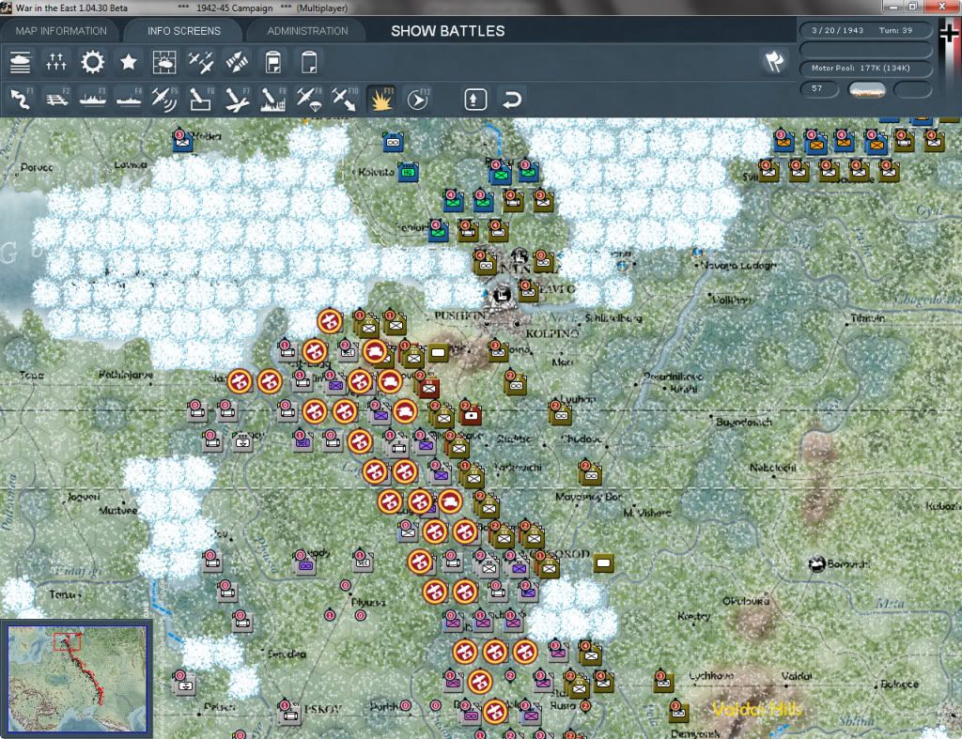The height and width of the screenshot is (739, 962).
Task: Click the red viewport box on minimap
Action: point(67,641)
